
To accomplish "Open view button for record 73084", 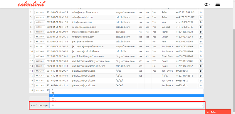I will point(40,61).
